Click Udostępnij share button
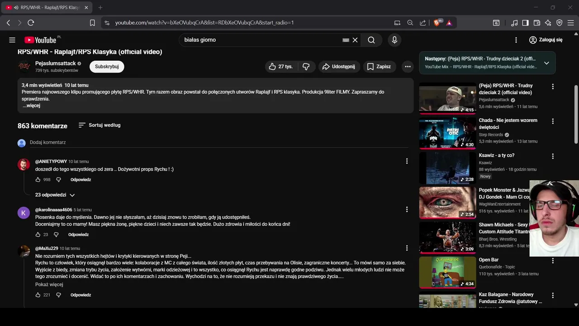 [339, 67]
